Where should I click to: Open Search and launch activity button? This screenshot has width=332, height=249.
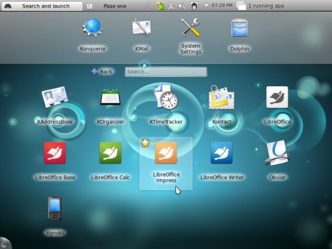tap(42, 6)
